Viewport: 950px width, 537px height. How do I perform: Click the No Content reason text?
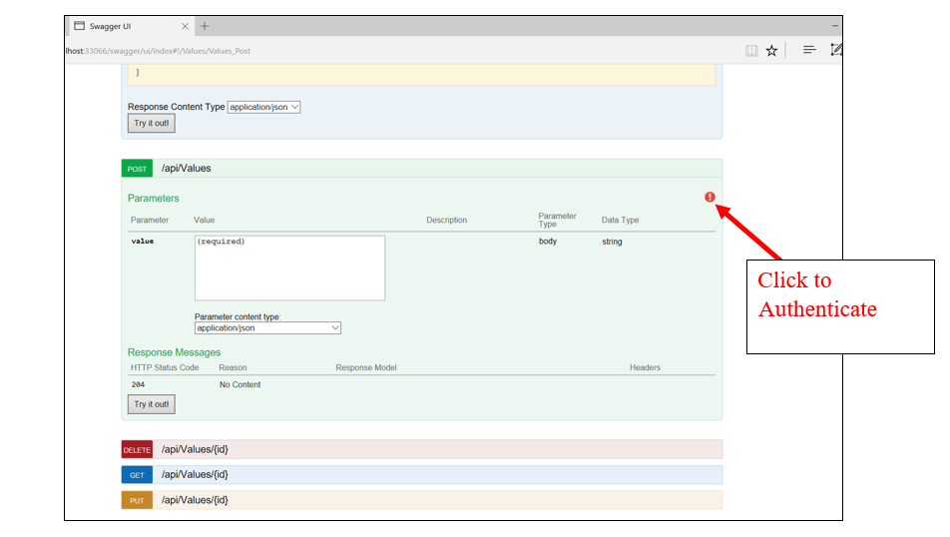239,385
